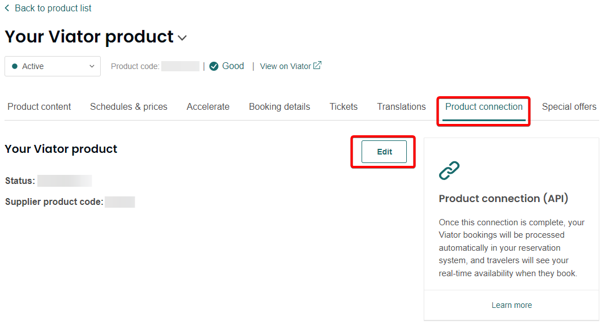
Task: Expand the Your Viator product title chevron
Action: [182, 38]
